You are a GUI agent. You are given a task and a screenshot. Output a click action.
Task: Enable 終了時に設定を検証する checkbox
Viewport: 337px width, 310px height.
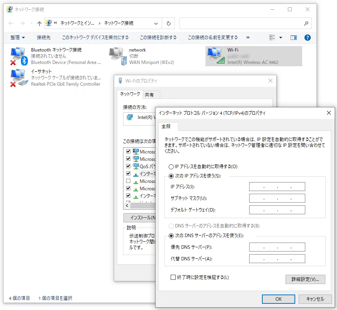(x=173, y=277)
